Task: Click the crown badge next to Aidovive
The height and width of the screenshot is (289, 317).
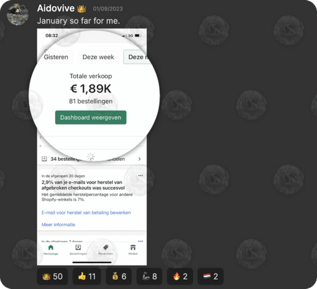Action: click(82, 8)
